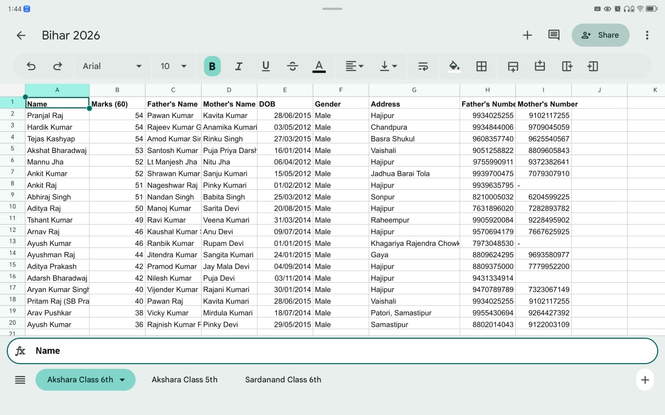The width and height of the screenshot is (665, 415).
Task: Toggle italic formatting
Action: click(x=239, y=66)
